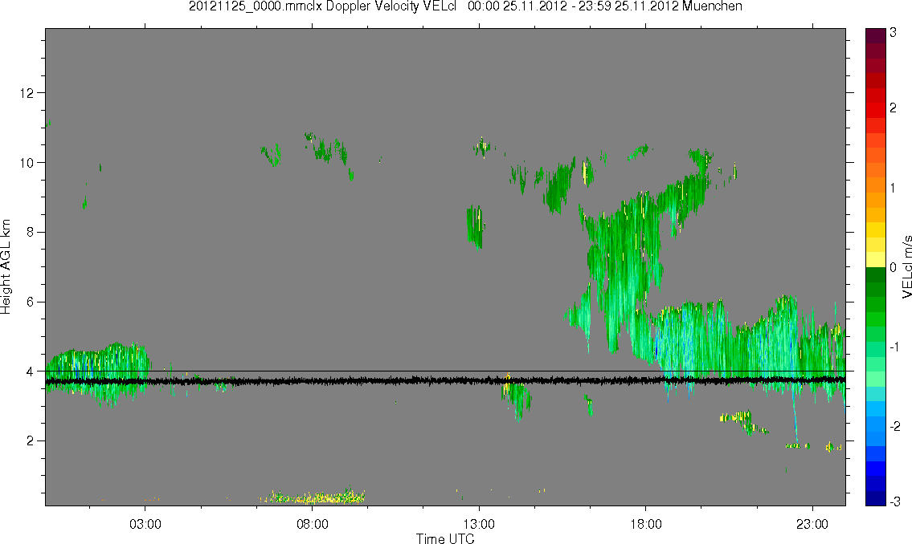Click the colorbar tick label -1
This screenshot has width=912, height=544.
click(896, 347)
